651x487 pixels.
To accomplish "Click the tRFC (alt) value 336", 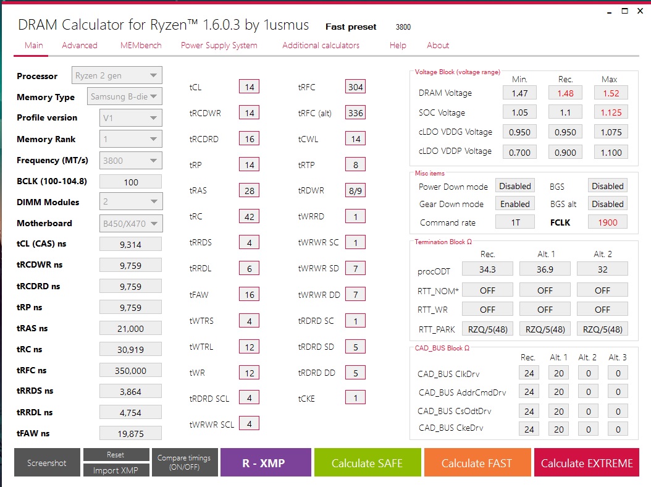I will pyautogui.click(x=355, y=112).
